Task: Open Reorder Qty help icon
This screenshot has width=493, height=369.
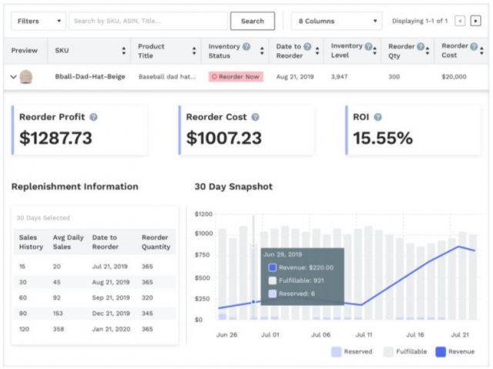Action: coord(421,46)
